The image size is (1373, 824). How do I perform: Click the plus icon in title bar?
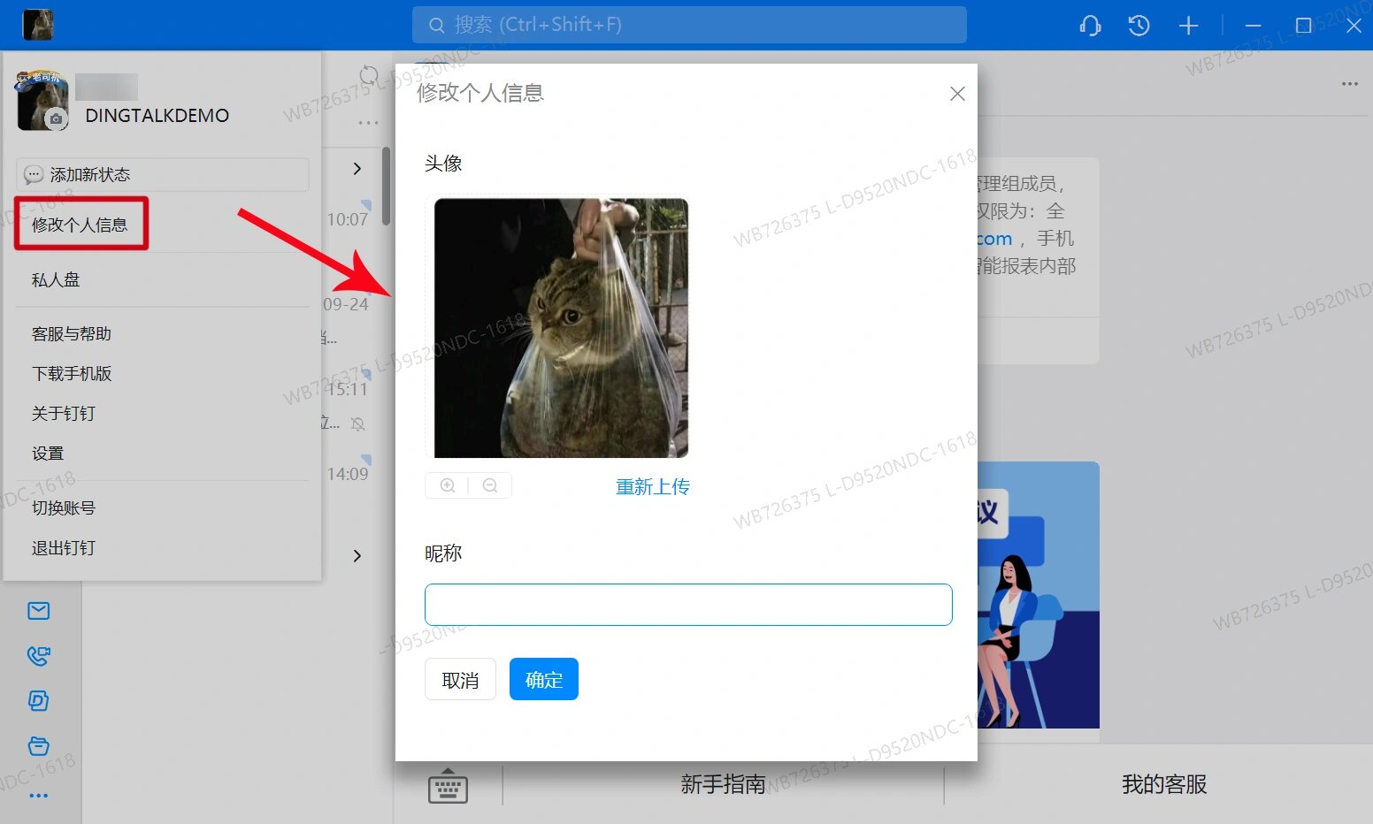tap(1188, 26)
